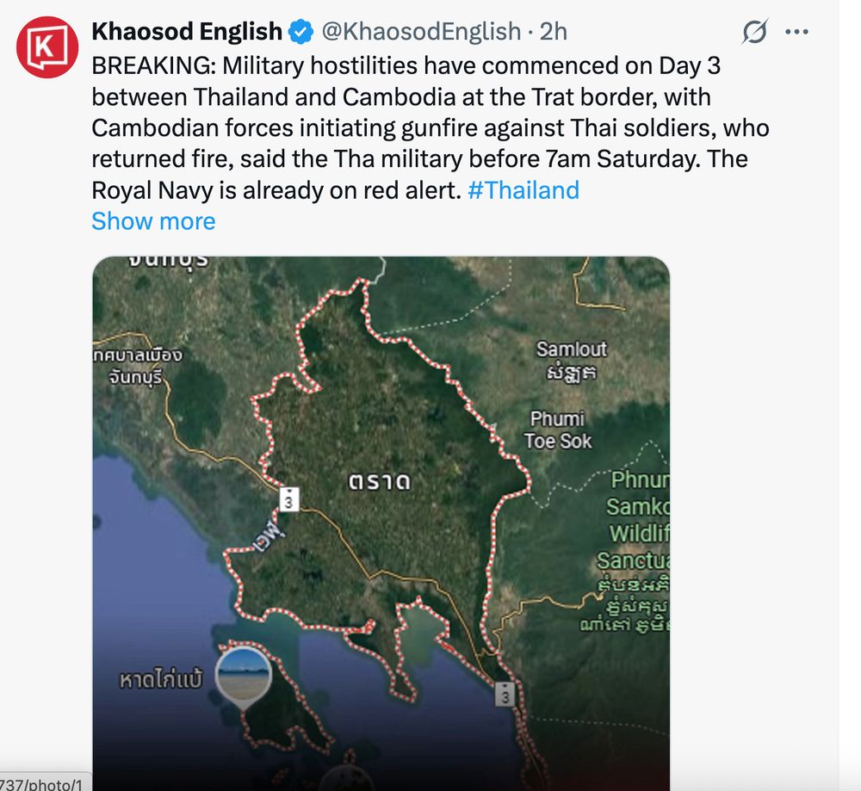Click upper Route 3 highway marker

pyautogui.click(x=288, y=499)
